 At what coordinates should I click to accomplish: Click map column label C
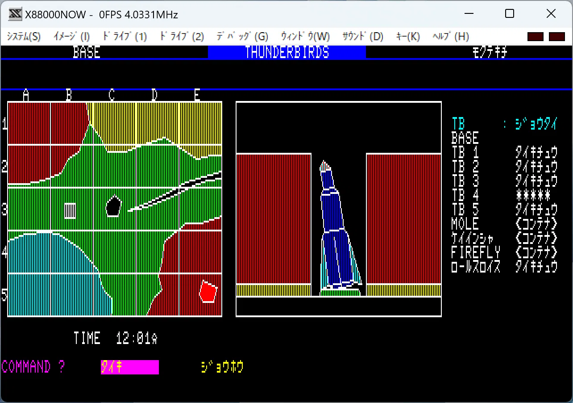pos(112,95)
